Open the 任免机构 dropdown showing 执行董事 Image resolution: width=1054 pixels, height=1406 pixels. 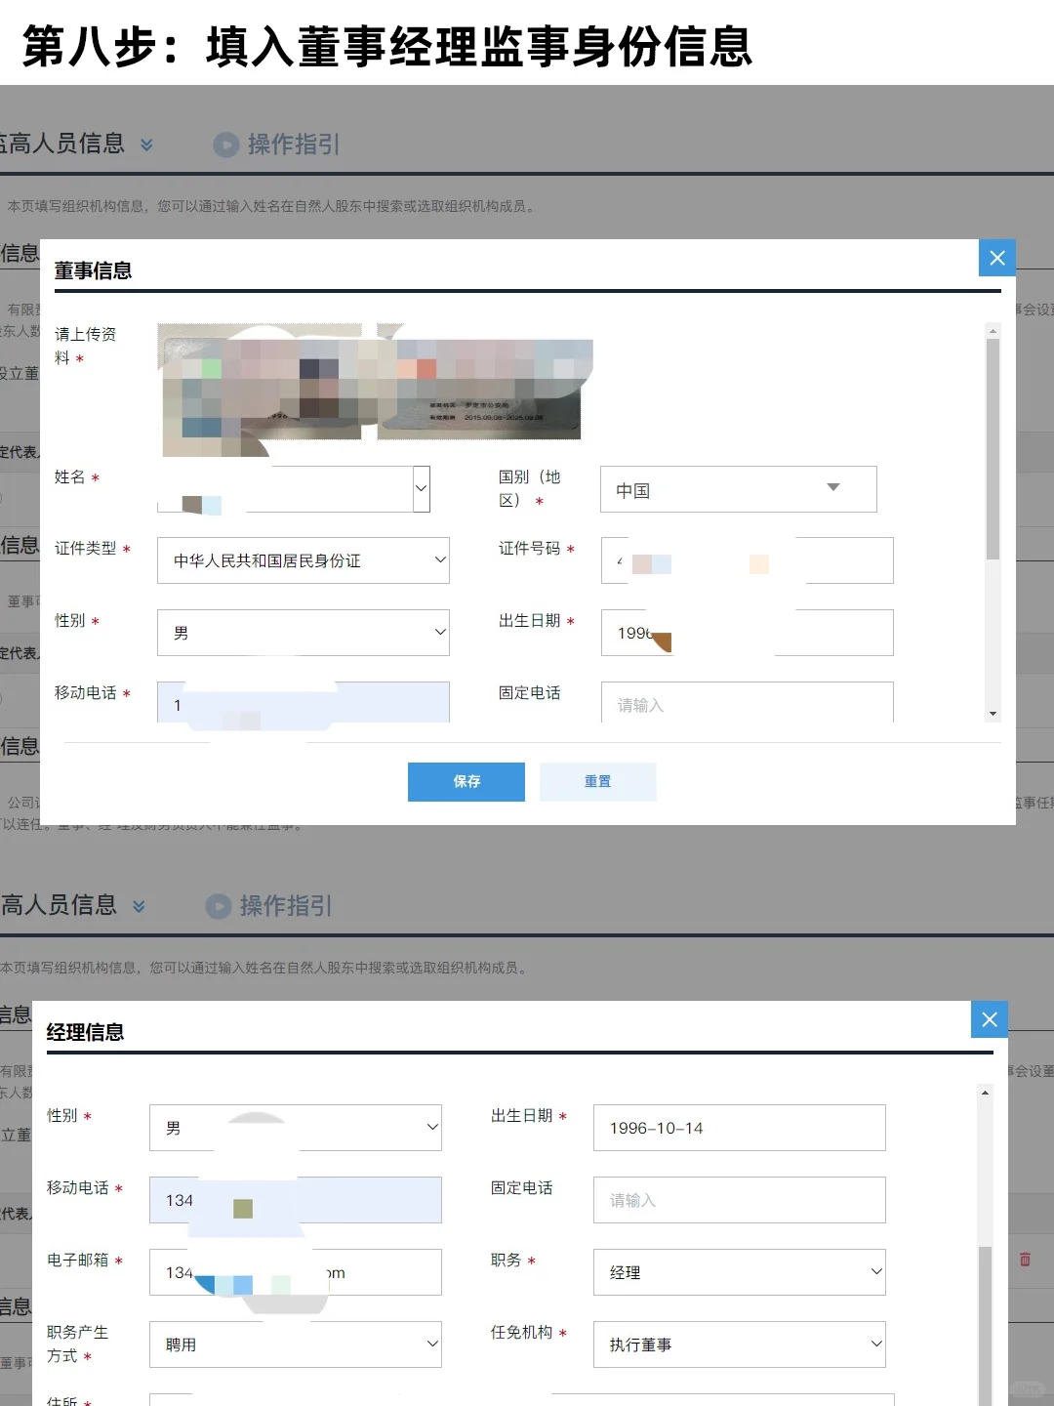click(x=739, y=1344)
